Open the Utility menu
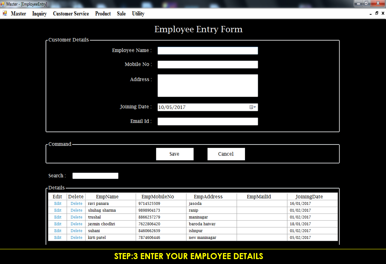The width and height of the screenshot is (386, 264). coord(138,14)
